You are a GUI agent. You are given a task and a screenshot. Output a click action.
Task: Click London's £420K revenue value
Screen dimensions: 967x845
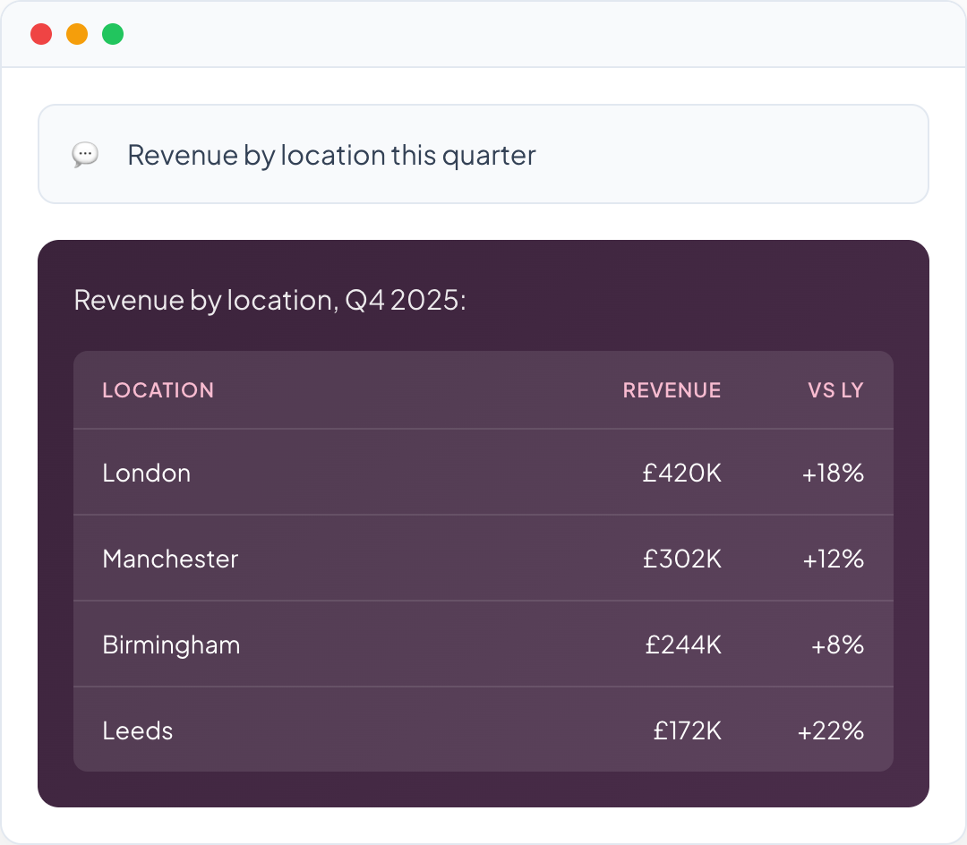coord(681,473)
